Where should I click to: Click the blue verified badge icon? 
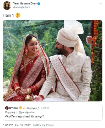39,4
